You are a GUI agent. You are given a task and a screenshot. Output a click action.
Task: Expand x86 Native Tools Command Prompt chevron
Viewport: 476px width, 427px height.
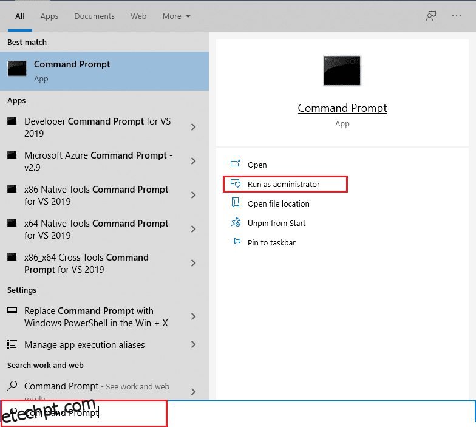(193, 195)
